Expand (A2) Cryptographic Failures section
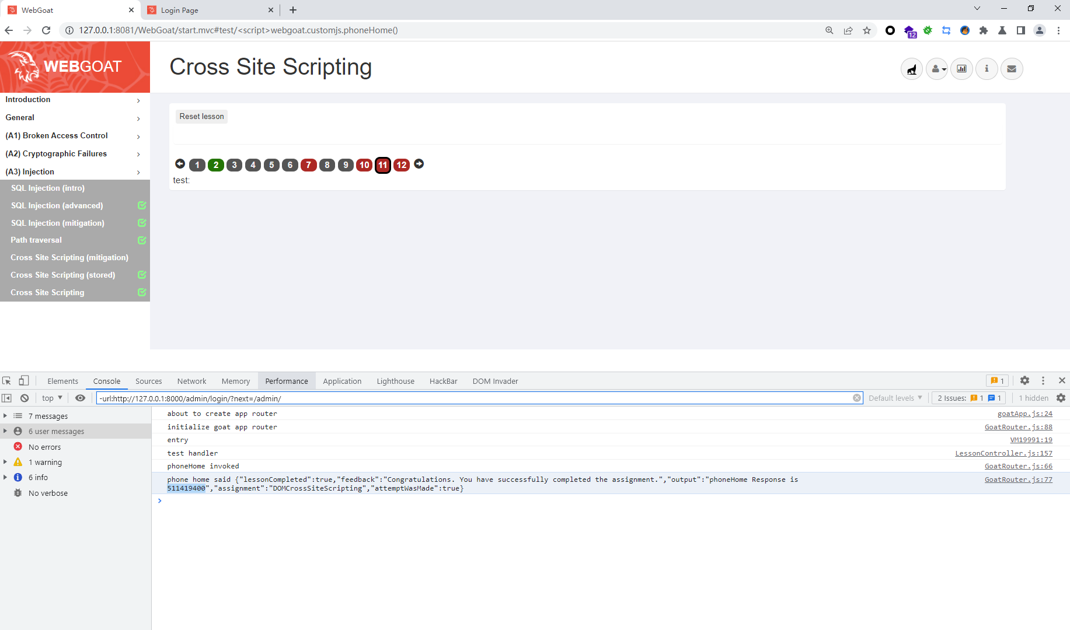Image resolution: width=1070 pixels, height=630 pixels. [75, 154]
